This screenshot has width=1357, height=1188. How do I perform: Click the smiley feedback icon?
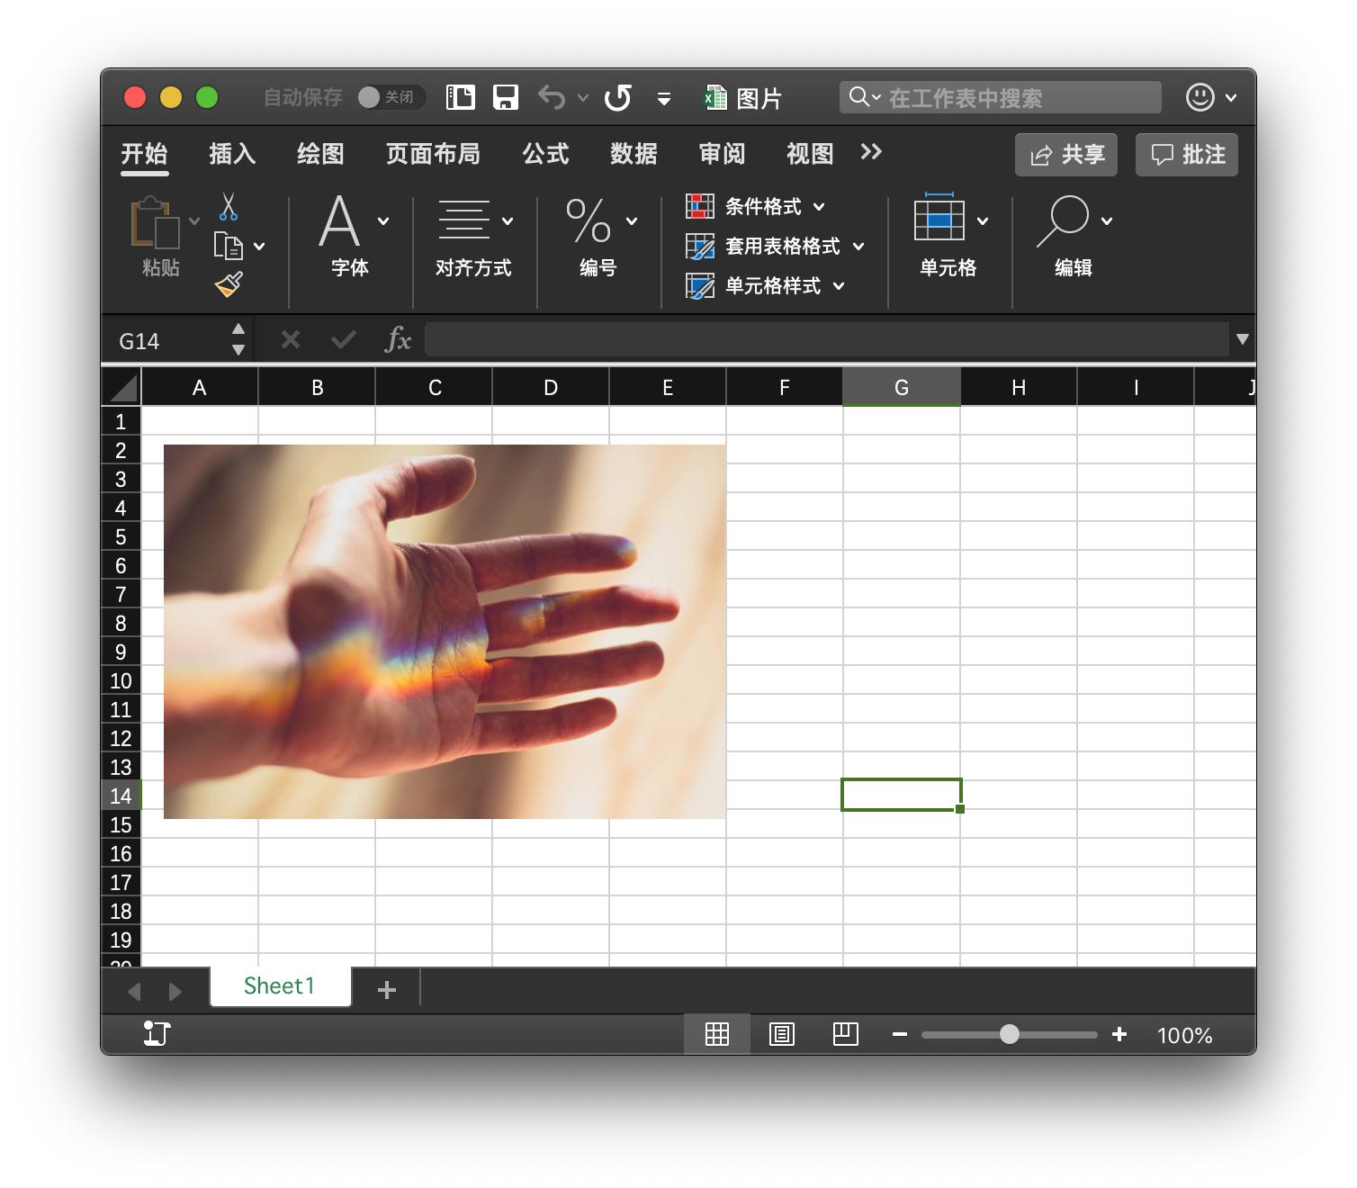[1200, 97]
